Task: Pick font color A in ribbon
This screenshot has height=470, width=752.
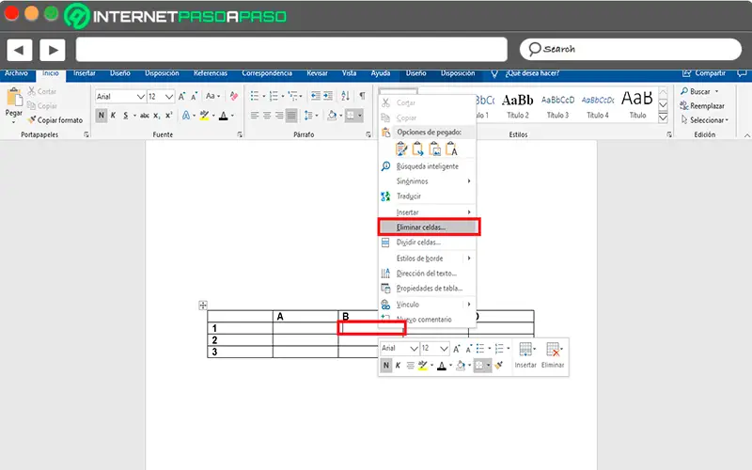Action: tap(224, 116)
